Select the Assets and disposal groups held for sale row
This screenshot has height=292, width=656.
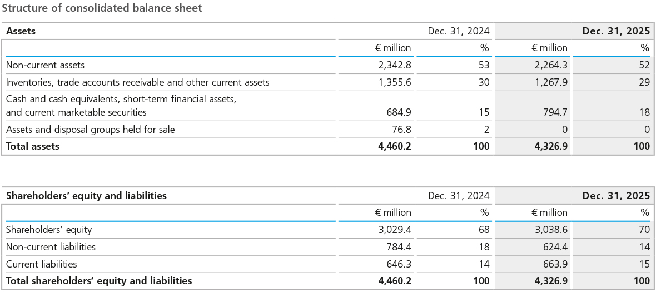point(90,130)
